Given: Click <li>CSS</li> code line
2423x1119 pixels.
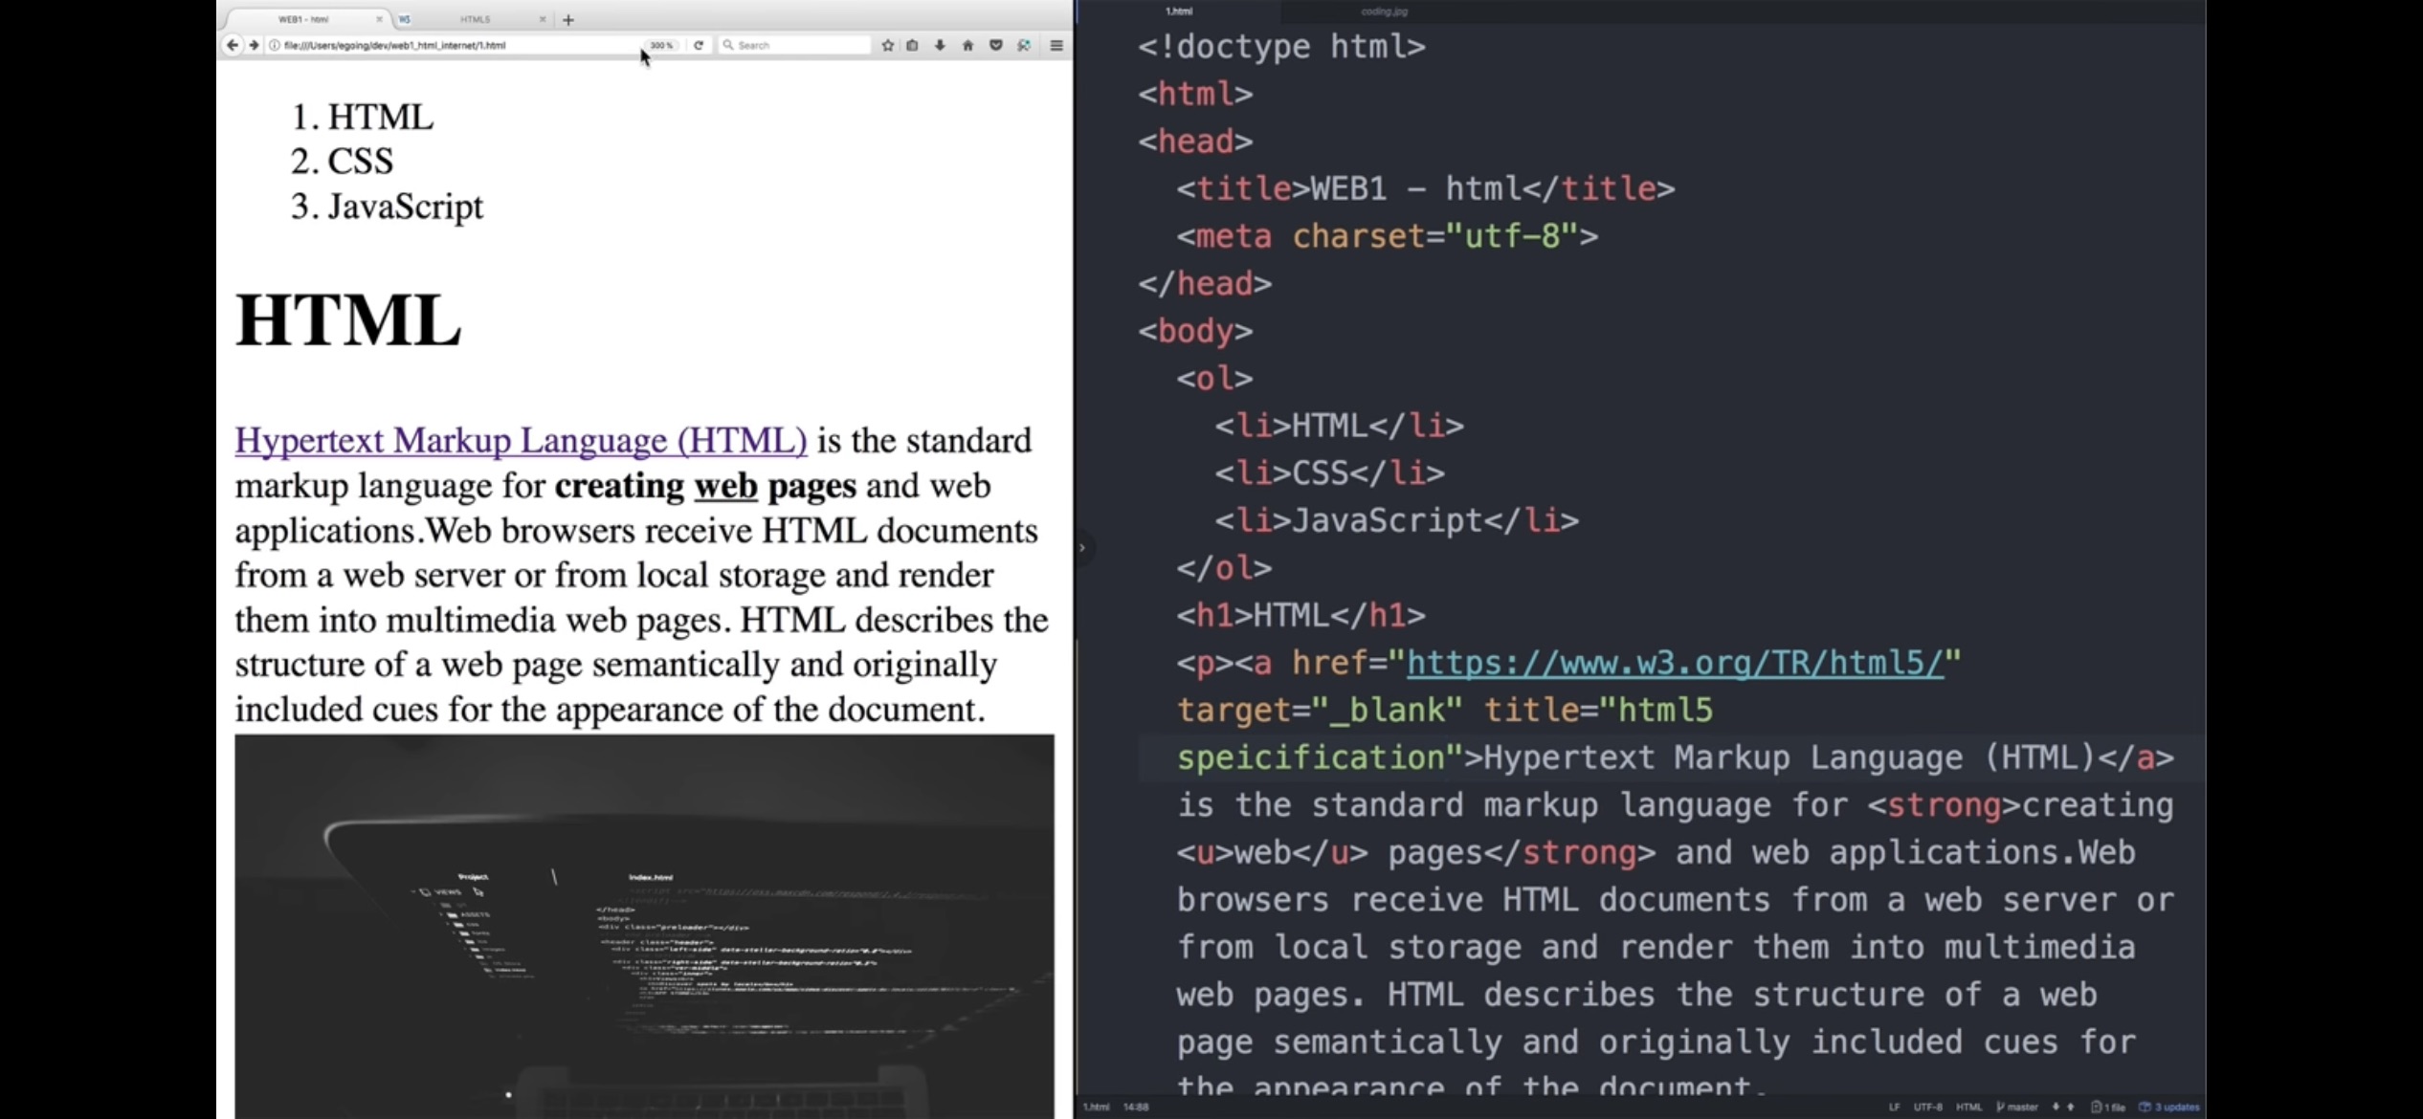Looking at the screenshot, I should (1330, 472).
